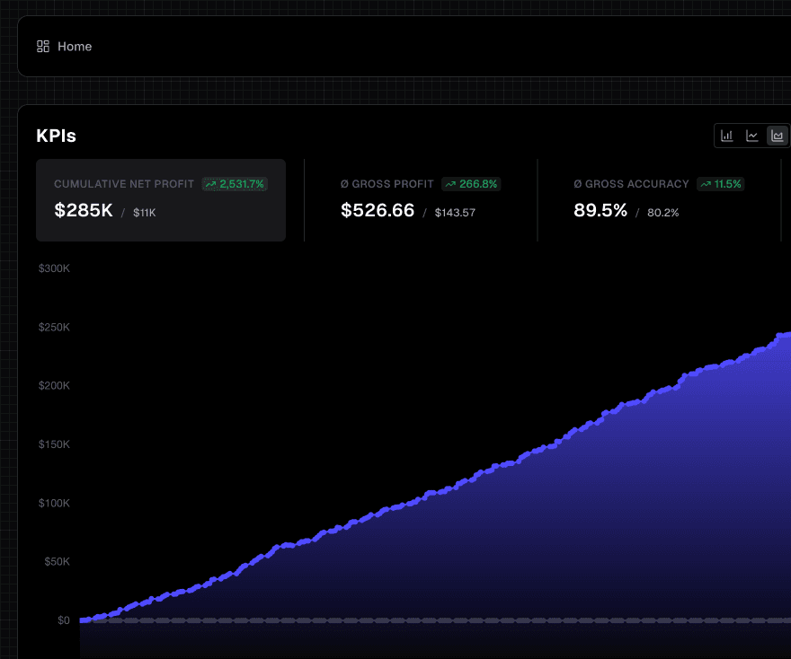Viewport: 791px width, 659px height.
Task: Click trend arrow icon beside 11.5%
Action: 706,184
